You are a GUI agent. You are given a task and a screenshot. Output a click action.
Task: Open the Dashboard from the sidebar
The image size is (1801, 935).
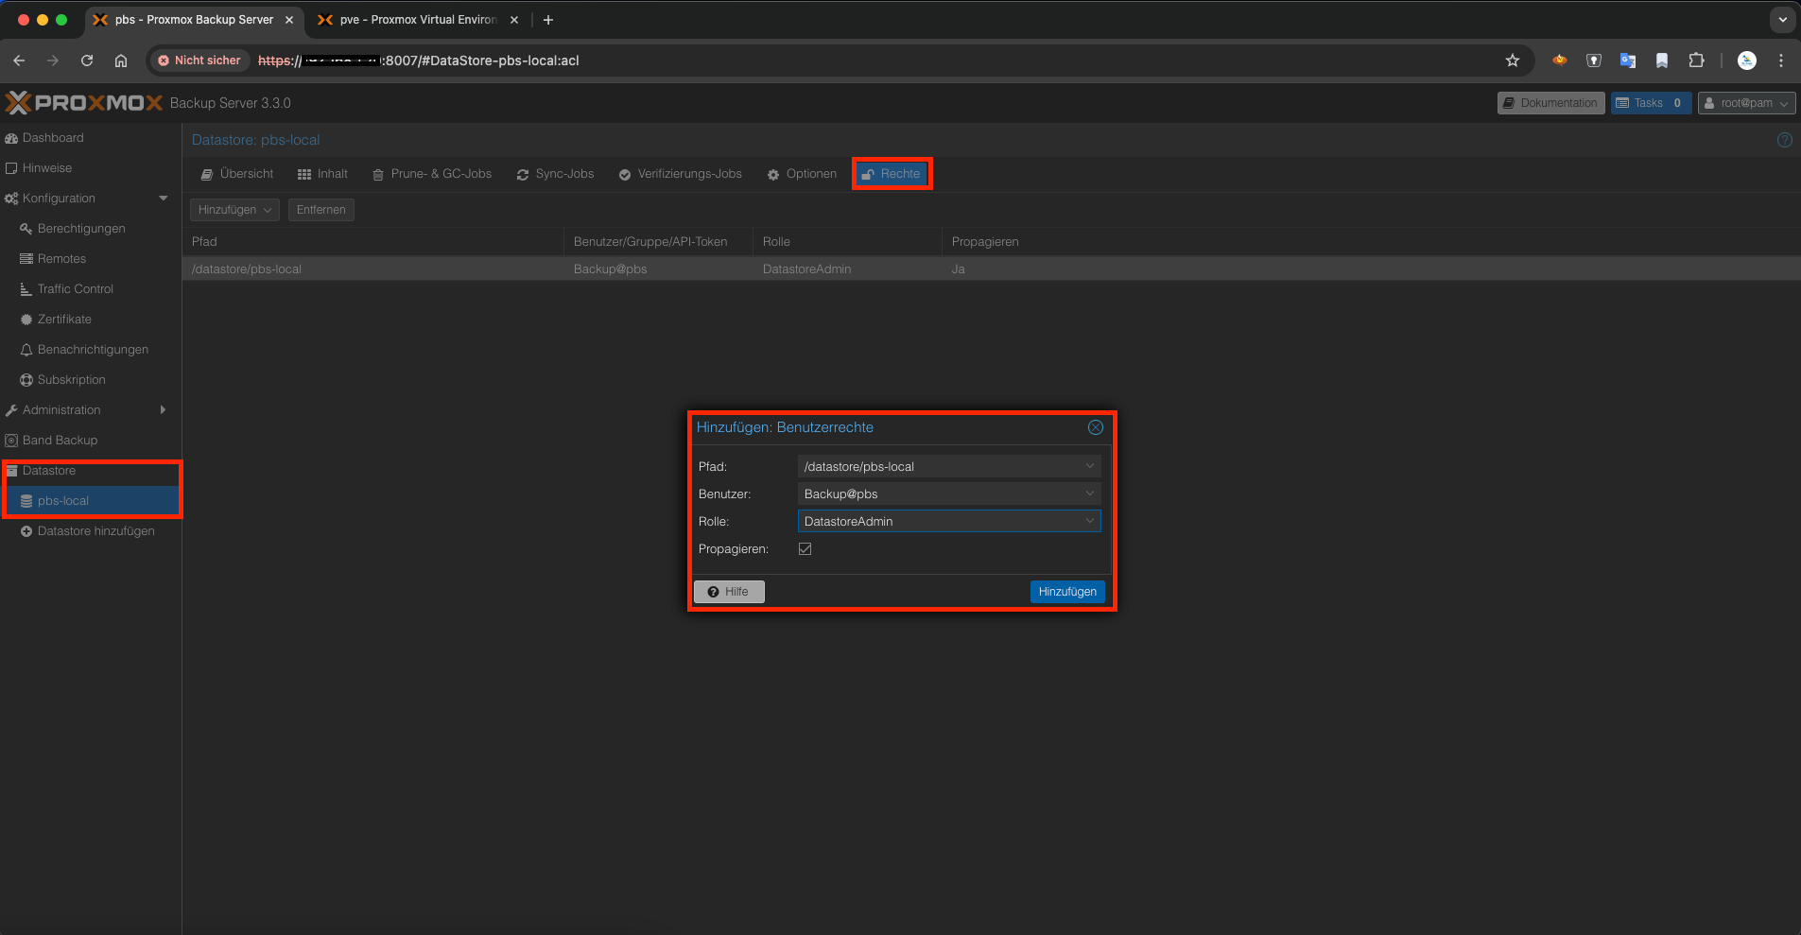(x=53, y=137)
